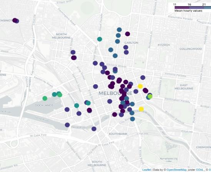Click the 'Mean hourly values' legend title
Screen dimensions: 211x172
point(188,11)
